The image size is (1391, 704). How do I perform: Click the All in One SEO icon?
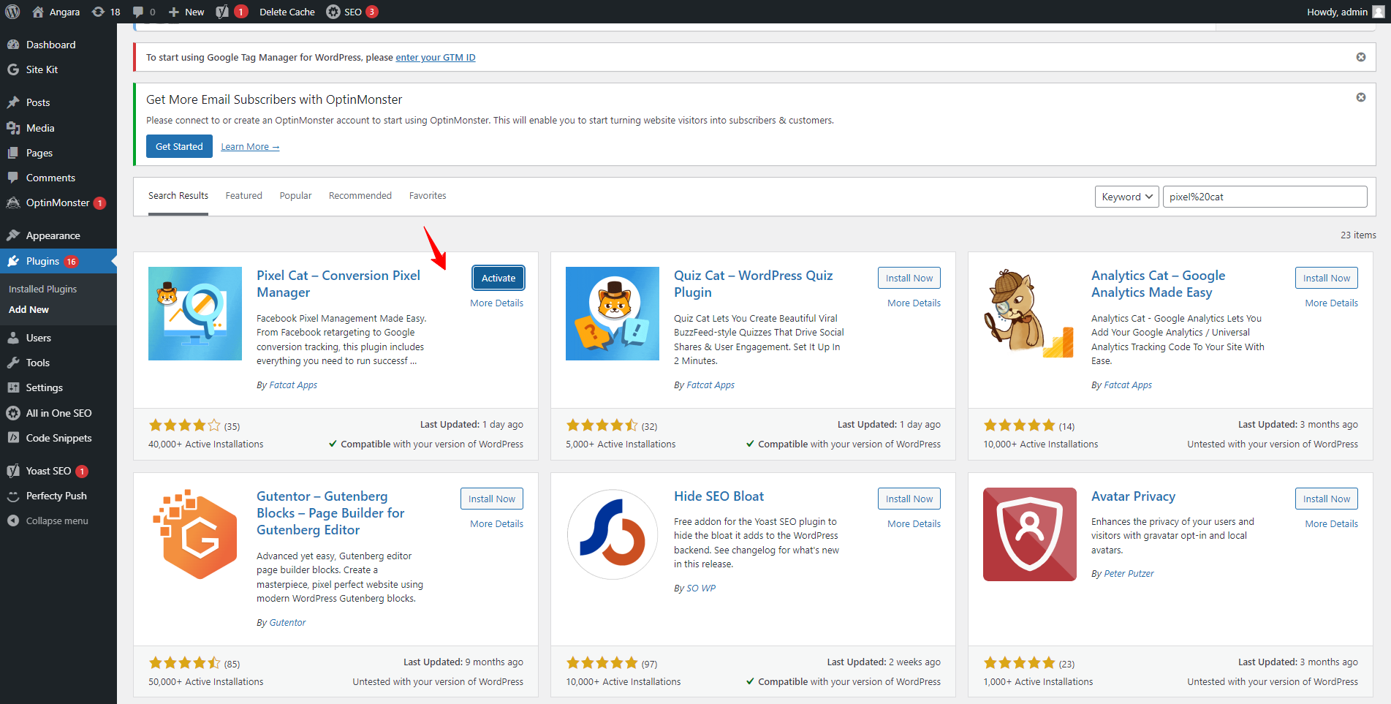[13, 413]
